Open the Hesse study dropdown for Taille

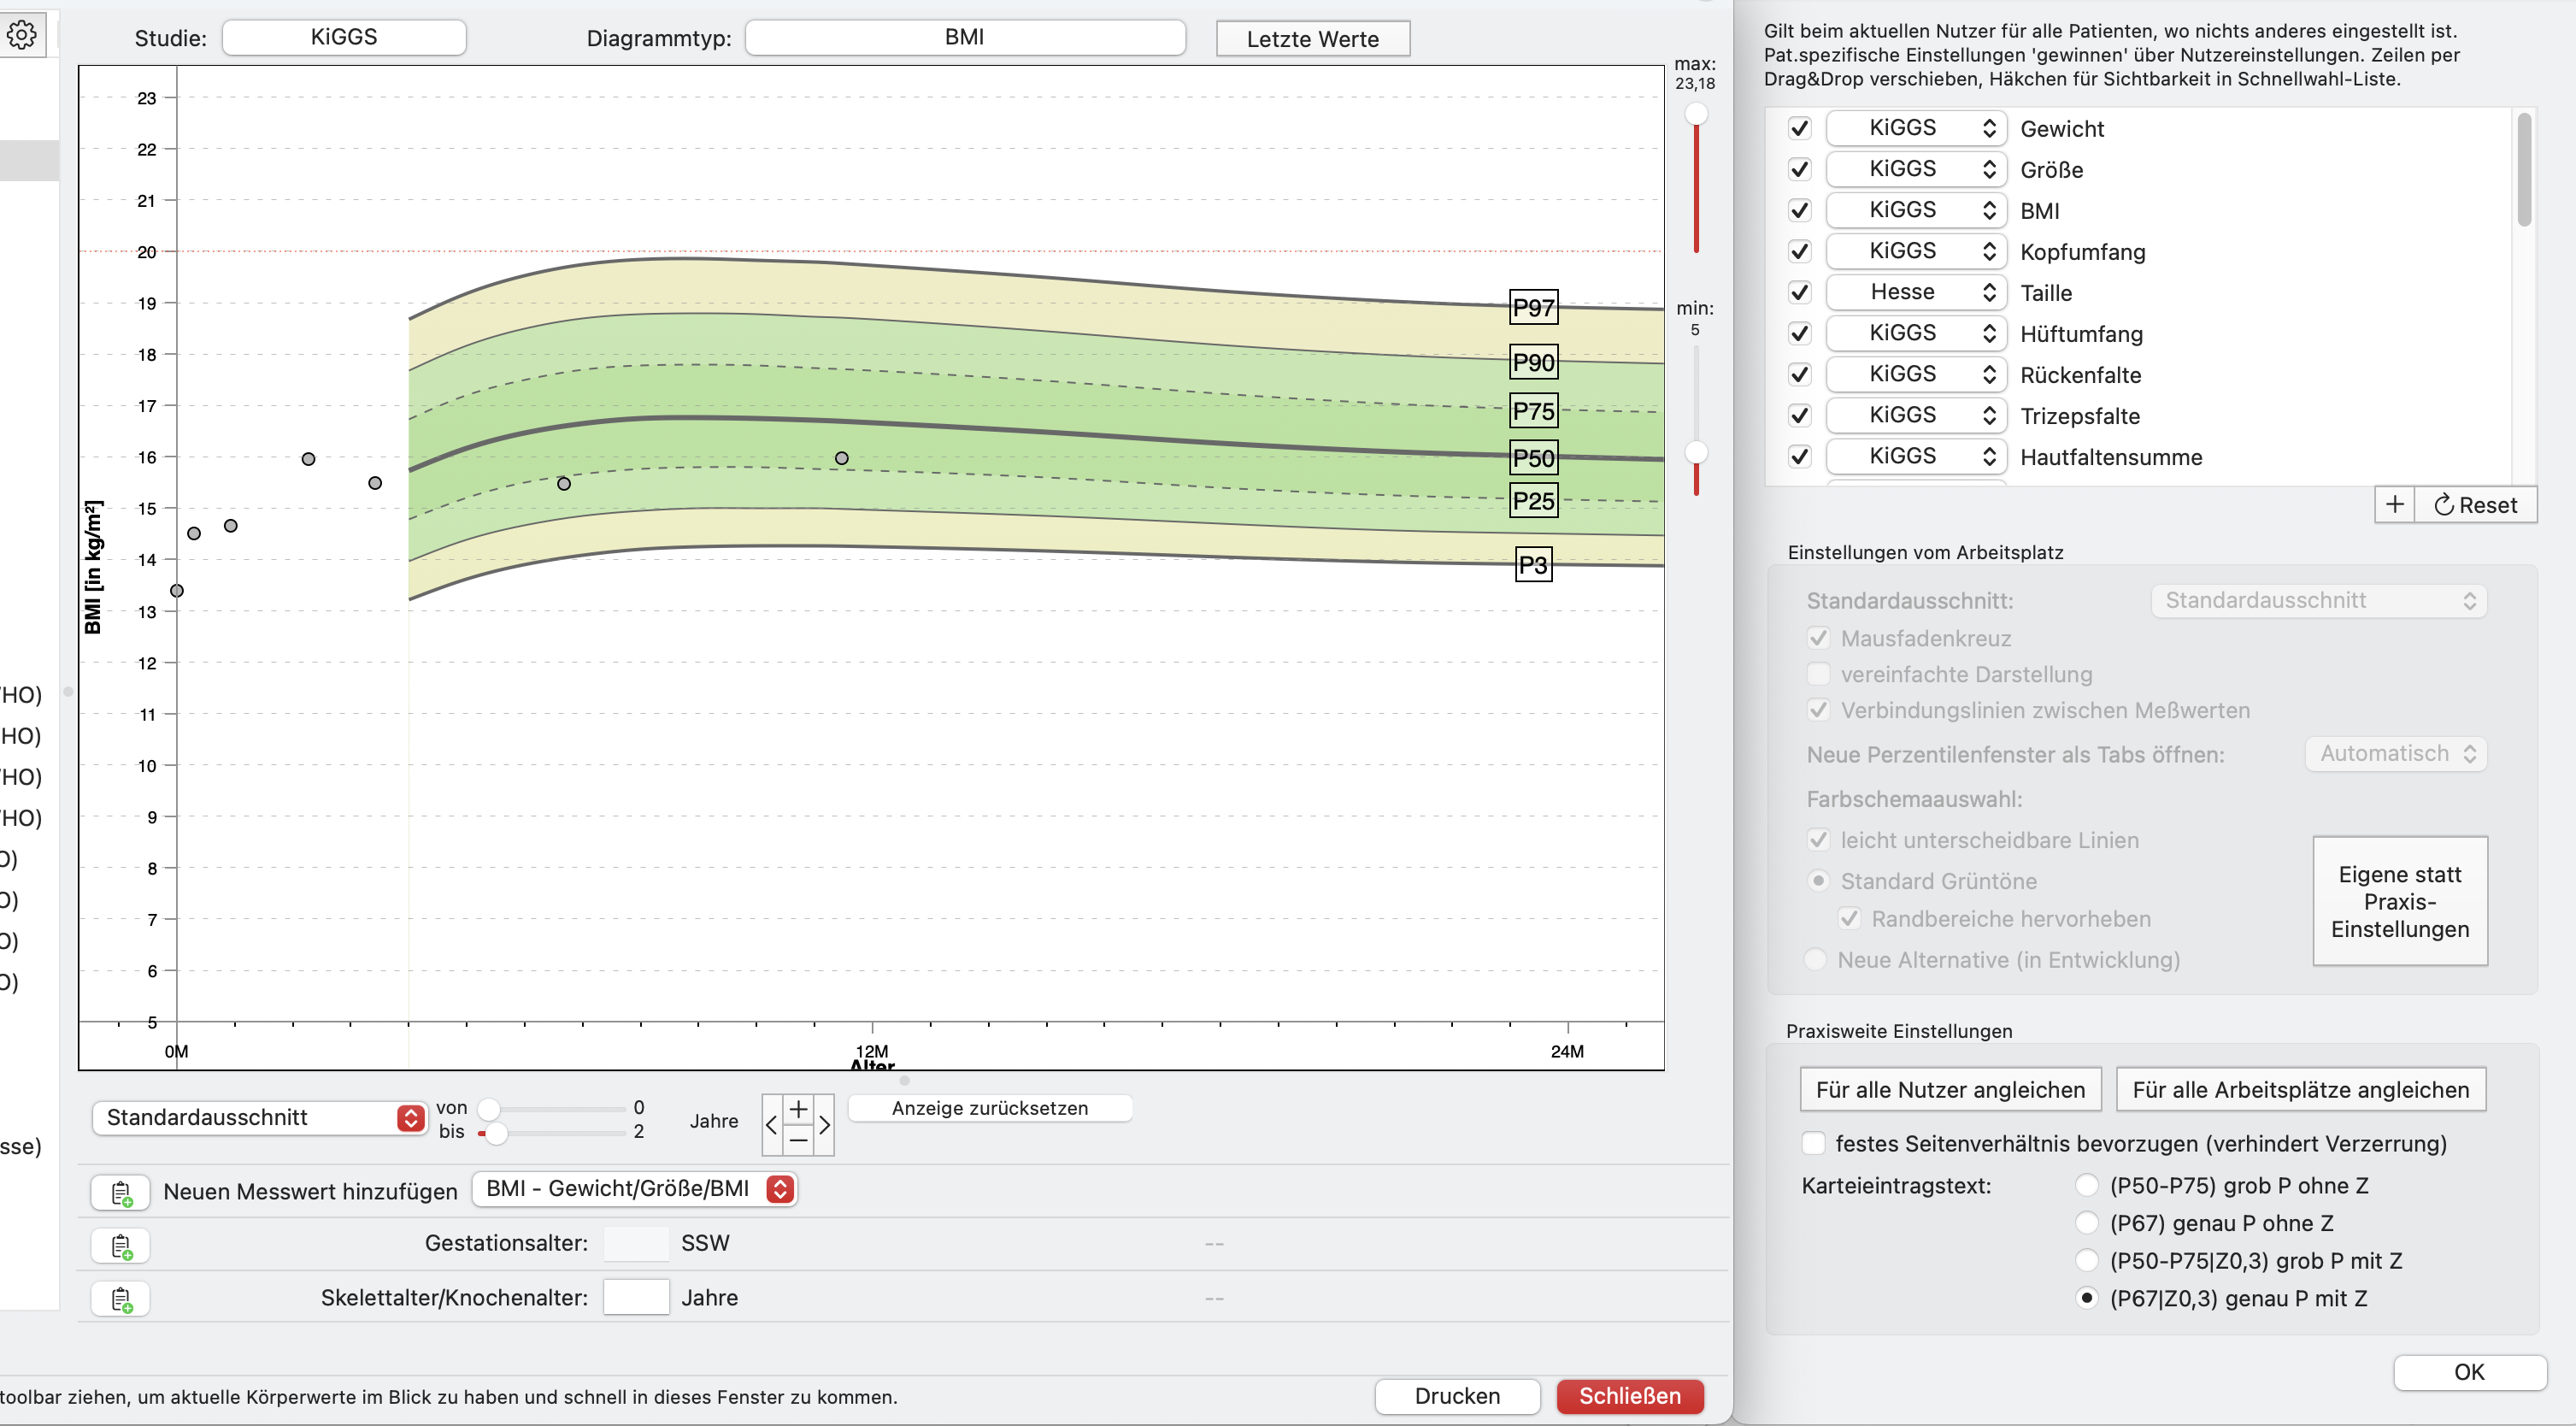(1916, 292)
